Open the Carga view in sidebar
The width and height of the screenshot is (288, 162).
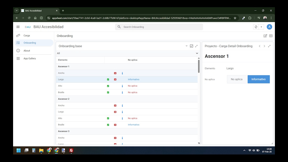coord(27,35)
